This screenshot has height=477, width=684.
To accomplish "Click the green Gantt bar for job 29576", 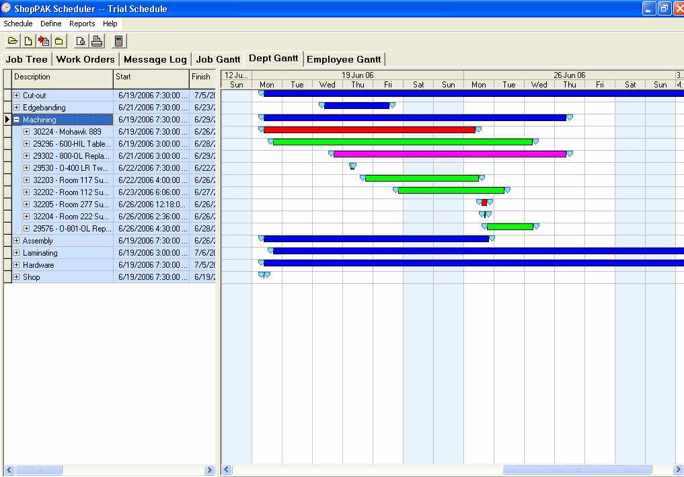I will click(510, 227).
